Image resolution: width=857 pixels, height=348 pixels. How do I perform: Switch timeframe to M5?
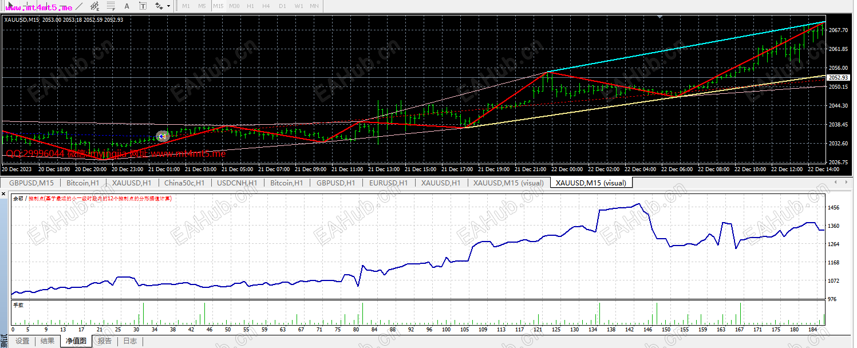[x=202, y=6]
